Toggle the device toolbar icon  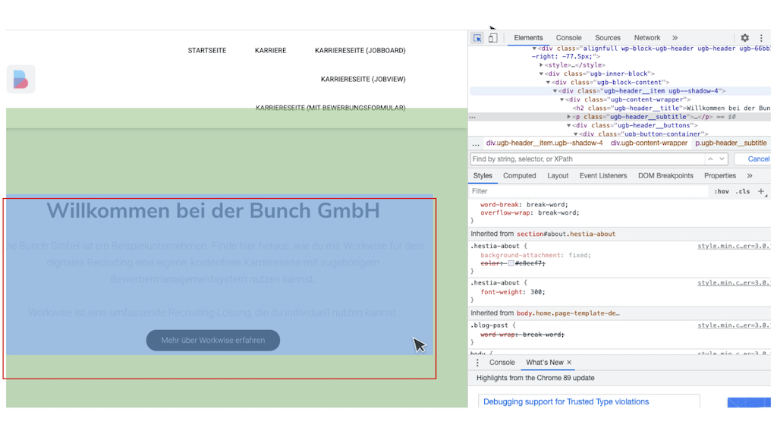(x=492, y=38)
